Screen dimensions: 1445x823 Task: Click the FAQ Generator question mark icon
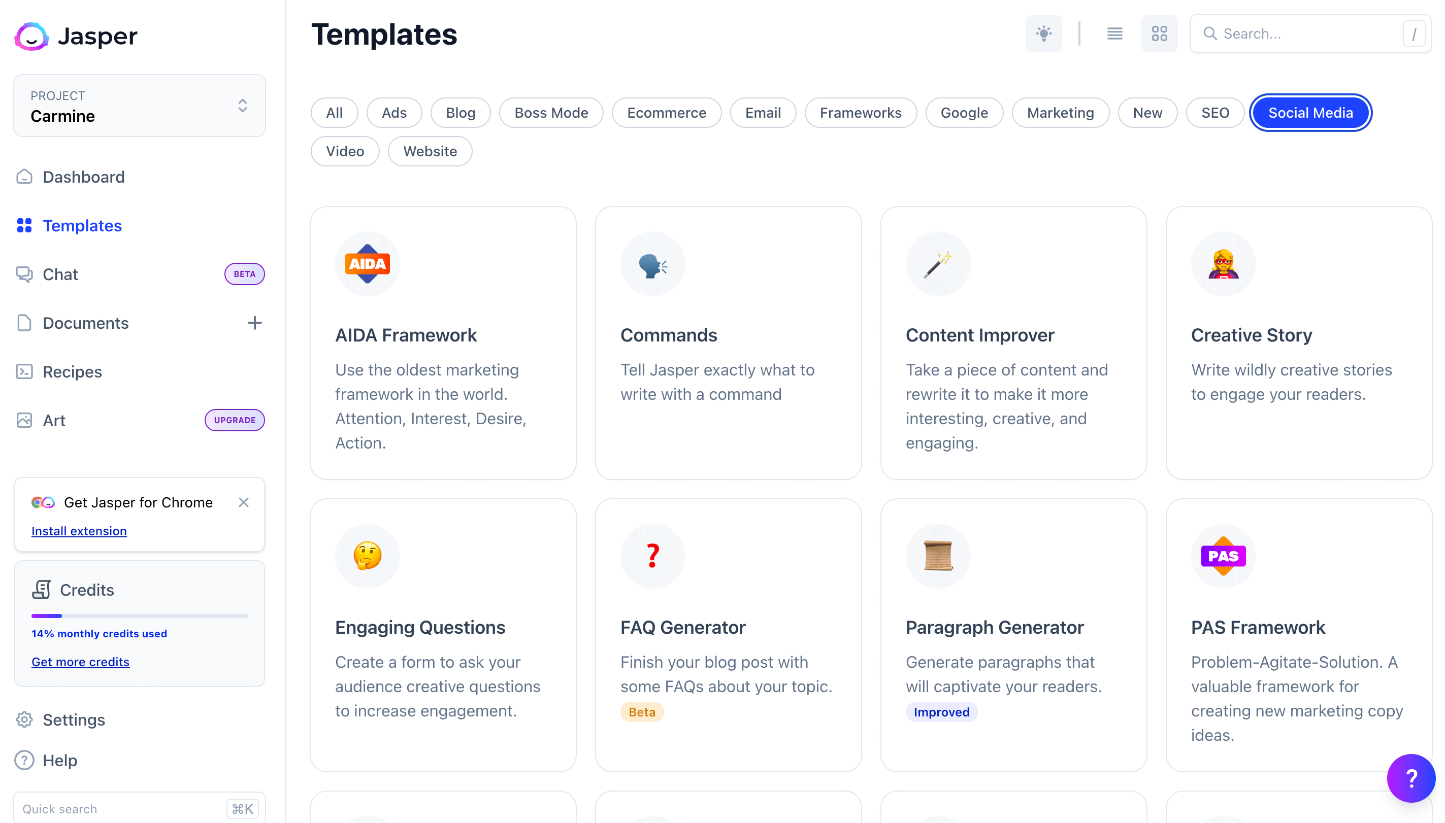pyautogui.click(x=652, y=556)
